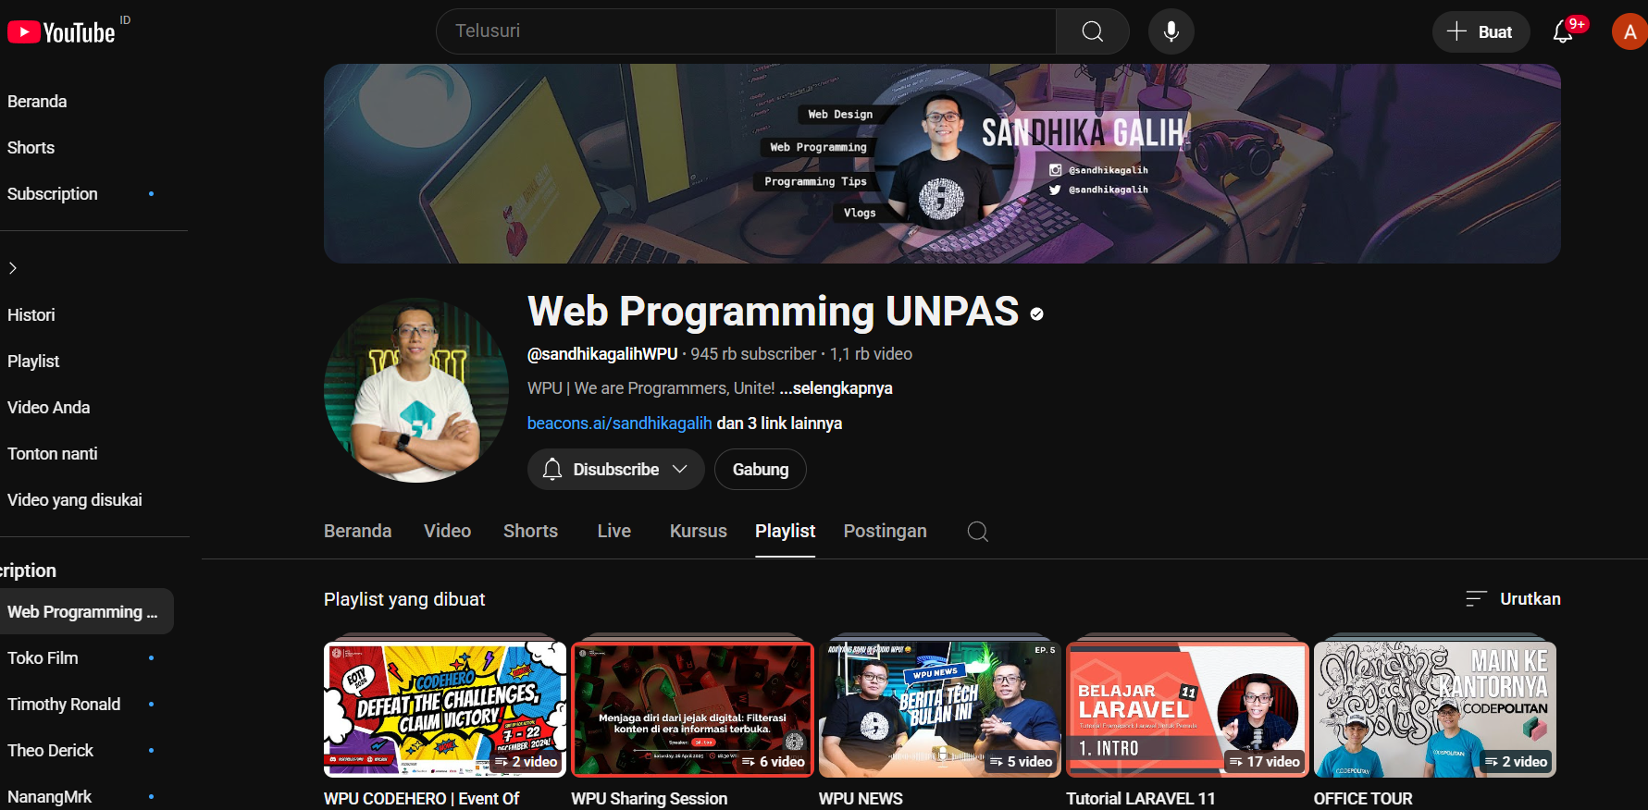Select Web Programming subscription in sidebar
1648x810 pixels.
(x=86, y=611)
